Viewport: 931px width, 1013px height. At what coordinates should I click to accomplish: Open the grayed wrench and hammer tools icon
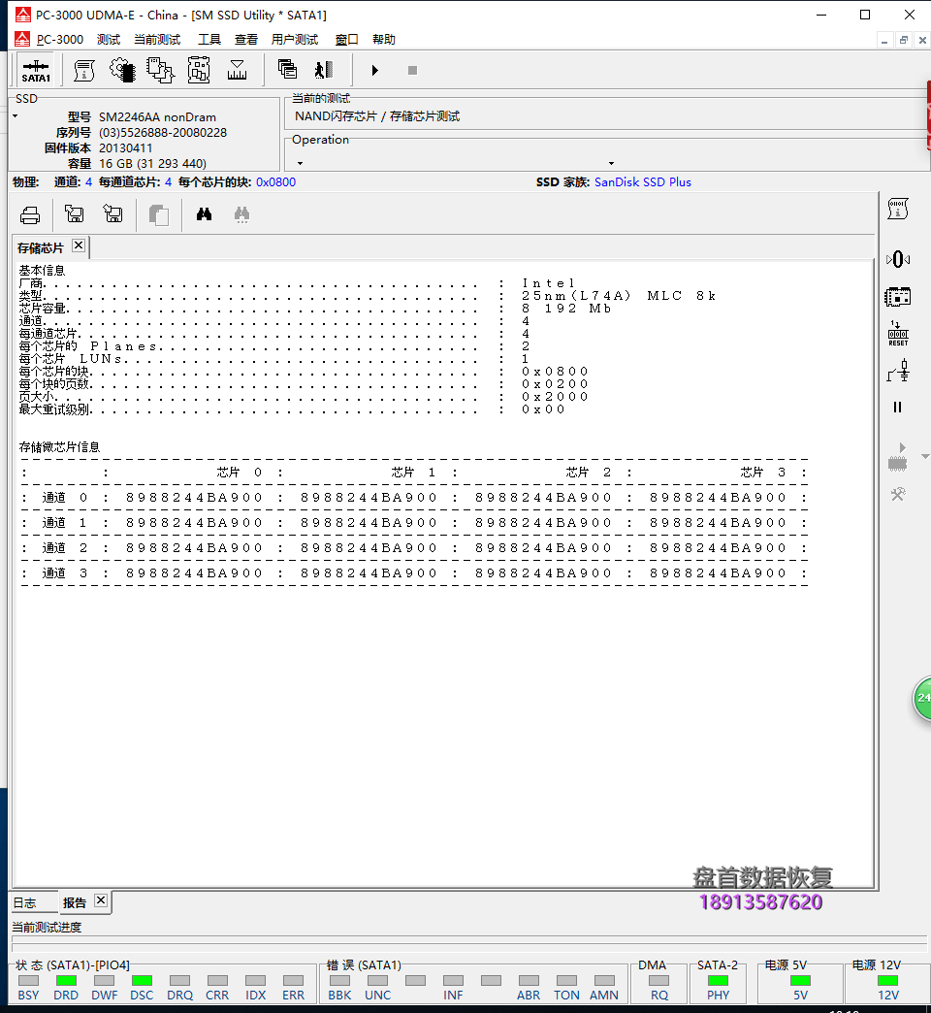coord(898,495)
